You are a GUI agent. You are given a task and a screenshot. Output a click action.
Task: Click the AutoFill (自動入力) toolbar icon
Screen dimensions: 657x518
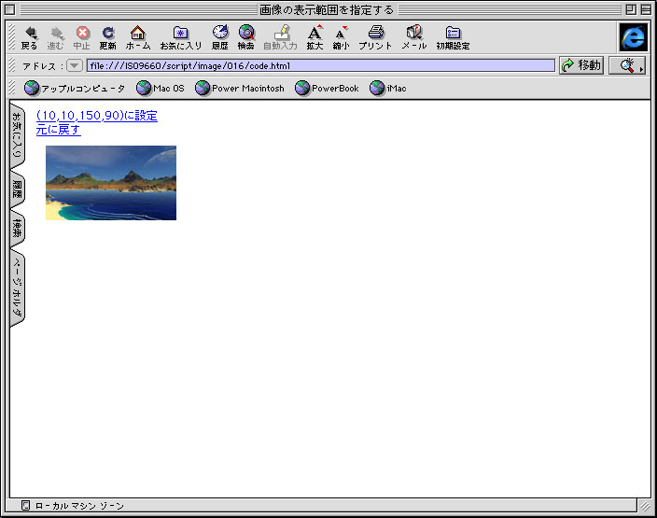coord(280,37)
